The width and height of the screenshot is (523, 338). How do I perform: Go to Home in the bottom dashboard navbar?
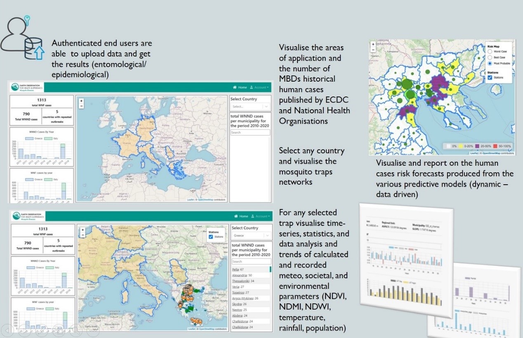pyautogui.click(x=241, y=216)
